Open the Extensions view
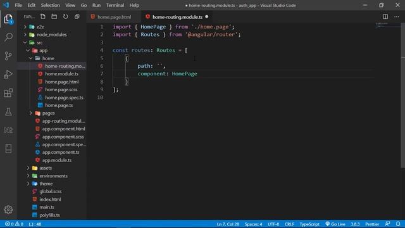This screenshot has height=228, width=405. click(x=8, y=93)
